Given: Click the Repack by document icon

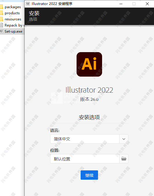Looking at the screenshot, I should (1, 25).
